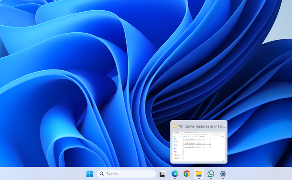Open Task View from the taskbar
The image size is (292, 180).
point(163,173)
